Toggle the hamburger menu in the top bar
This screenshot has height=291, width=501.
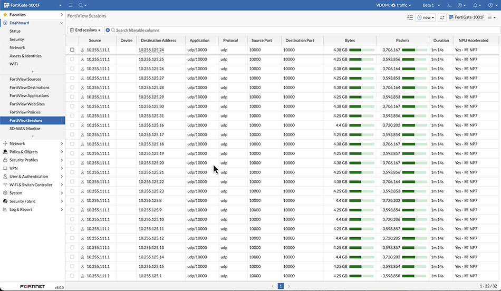(71, 5)
